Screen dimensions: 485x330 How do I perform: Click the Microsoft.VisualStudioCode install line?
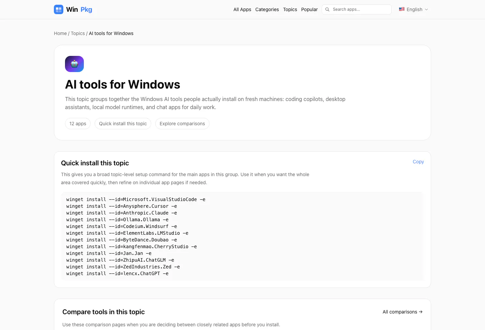[x=136, y=199]
